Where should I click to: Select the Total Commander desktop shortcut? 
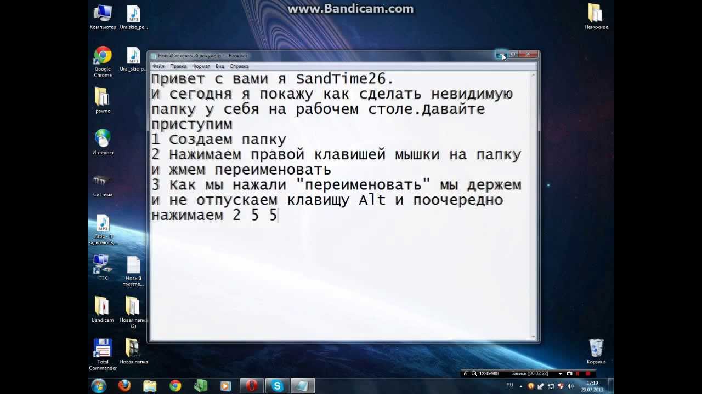click(103, 355)
